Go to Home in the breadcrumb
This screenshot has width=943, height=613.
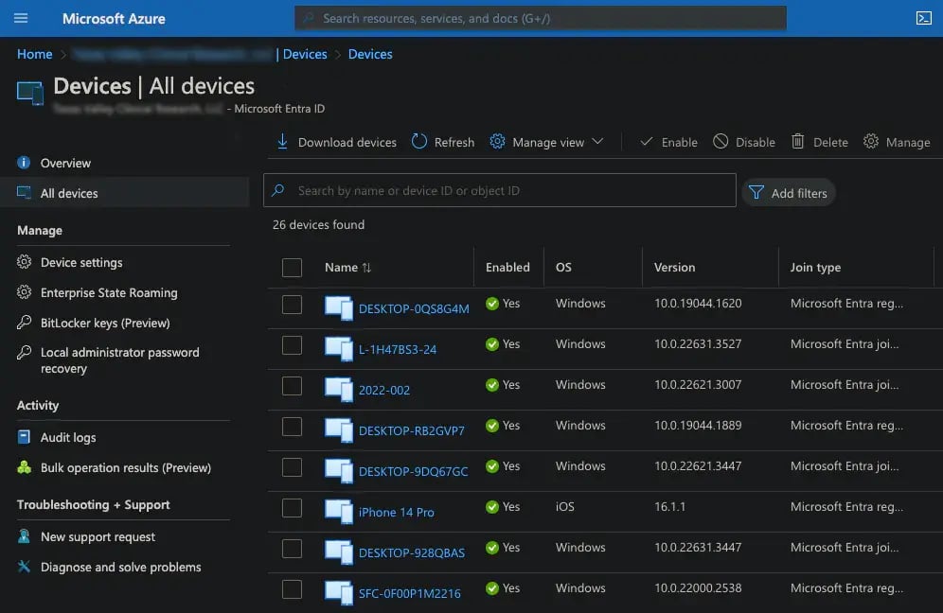34,54
